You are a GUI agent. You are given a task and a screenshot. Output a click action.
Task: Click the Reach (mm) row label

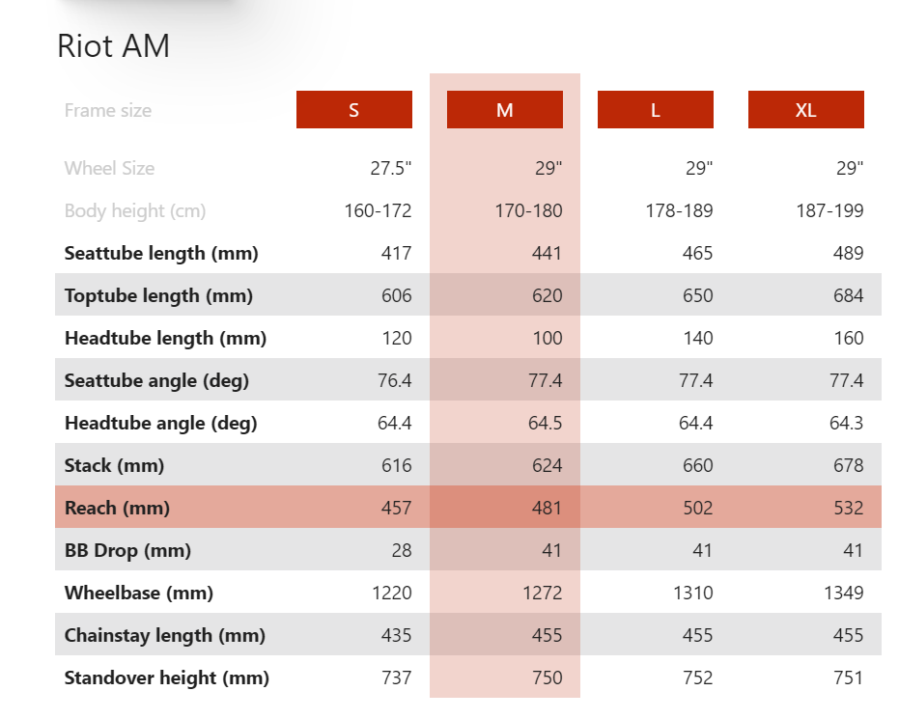pyautogui.click(x=117, y=508)
